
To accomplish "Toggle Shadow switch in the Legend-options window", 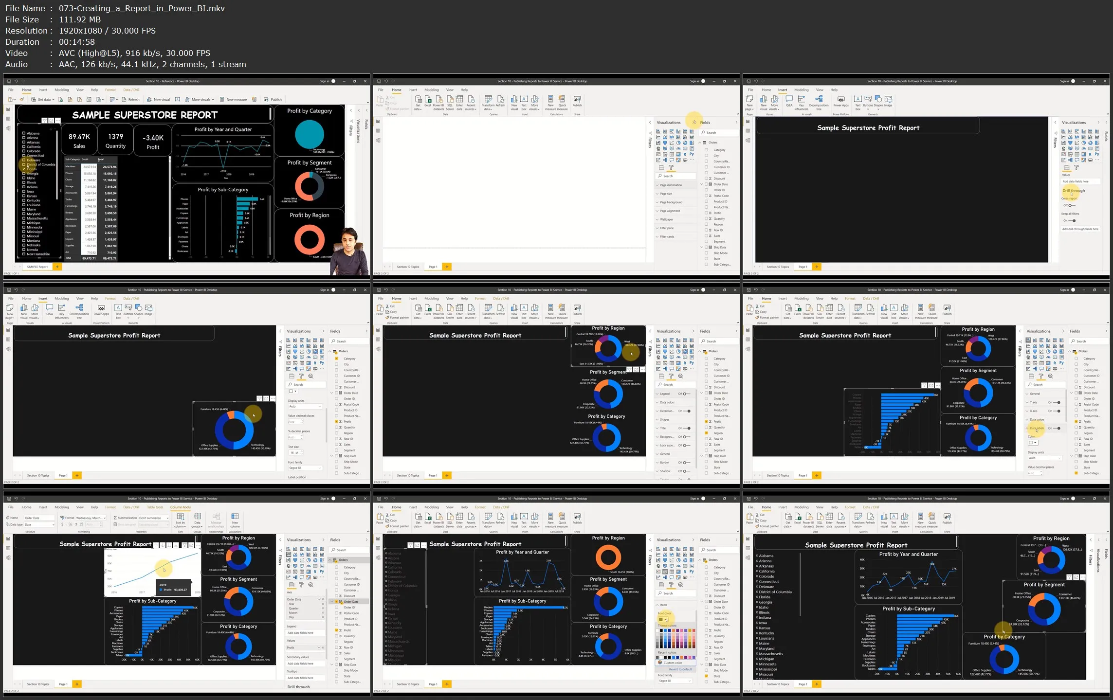I will pos(686,471).
